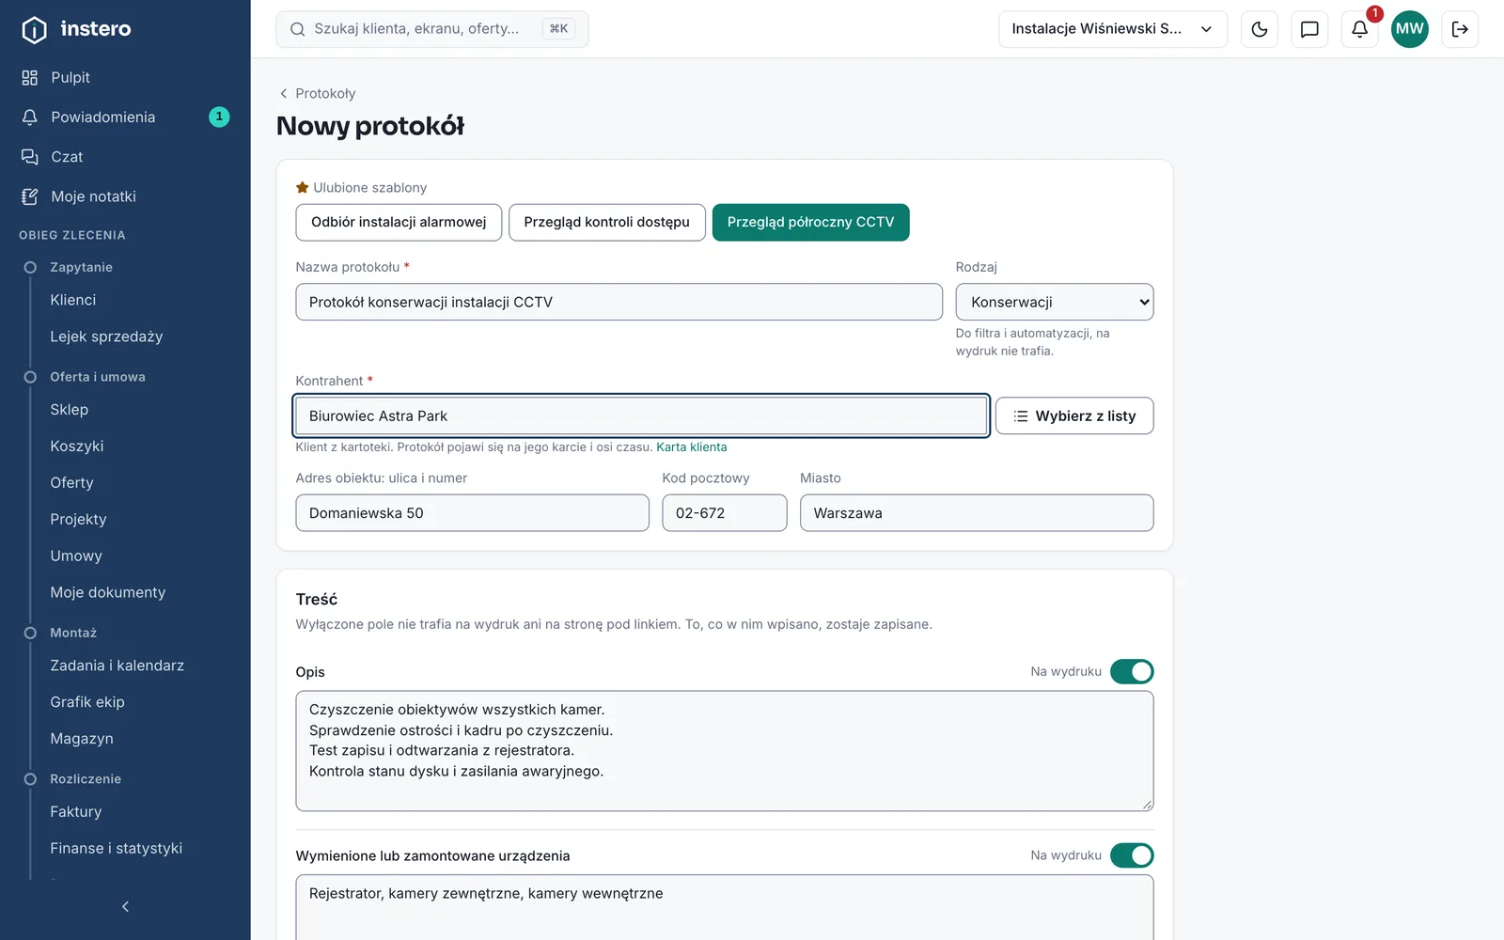Select the Przegląd półroczny CCTV template
Screen dimensions: 1504x940
[x=810, y=222]
